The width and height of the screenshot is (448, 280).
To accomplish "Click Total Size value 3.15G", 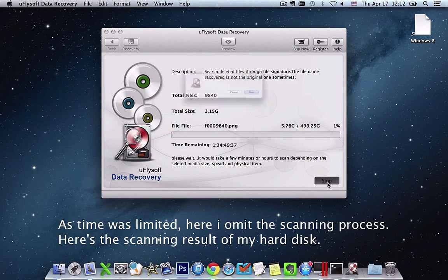I will tap(212, 111).
